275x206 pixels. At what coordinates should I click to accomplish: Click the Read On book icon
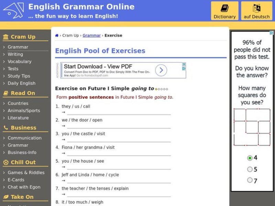(6, 93)
